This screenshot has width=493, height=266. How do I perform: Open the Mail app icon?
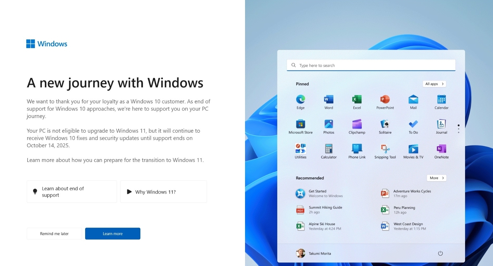pos(413,99)
